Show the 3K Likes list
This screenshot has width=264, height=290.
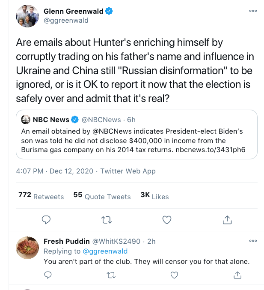(154, 196)
